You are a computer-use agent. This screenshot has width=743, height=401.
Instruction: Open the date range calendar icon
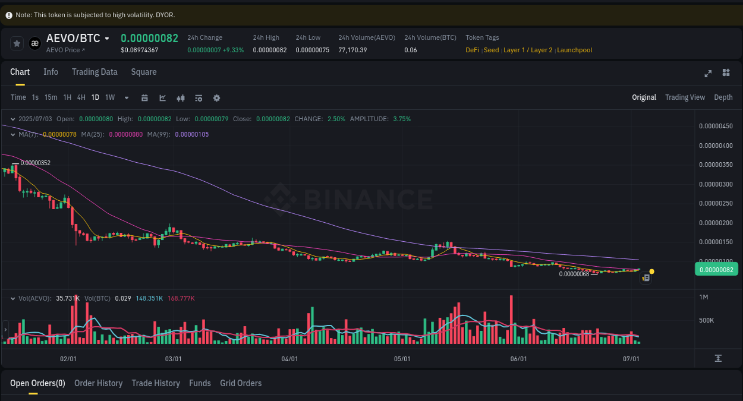[x=144, y=97]
